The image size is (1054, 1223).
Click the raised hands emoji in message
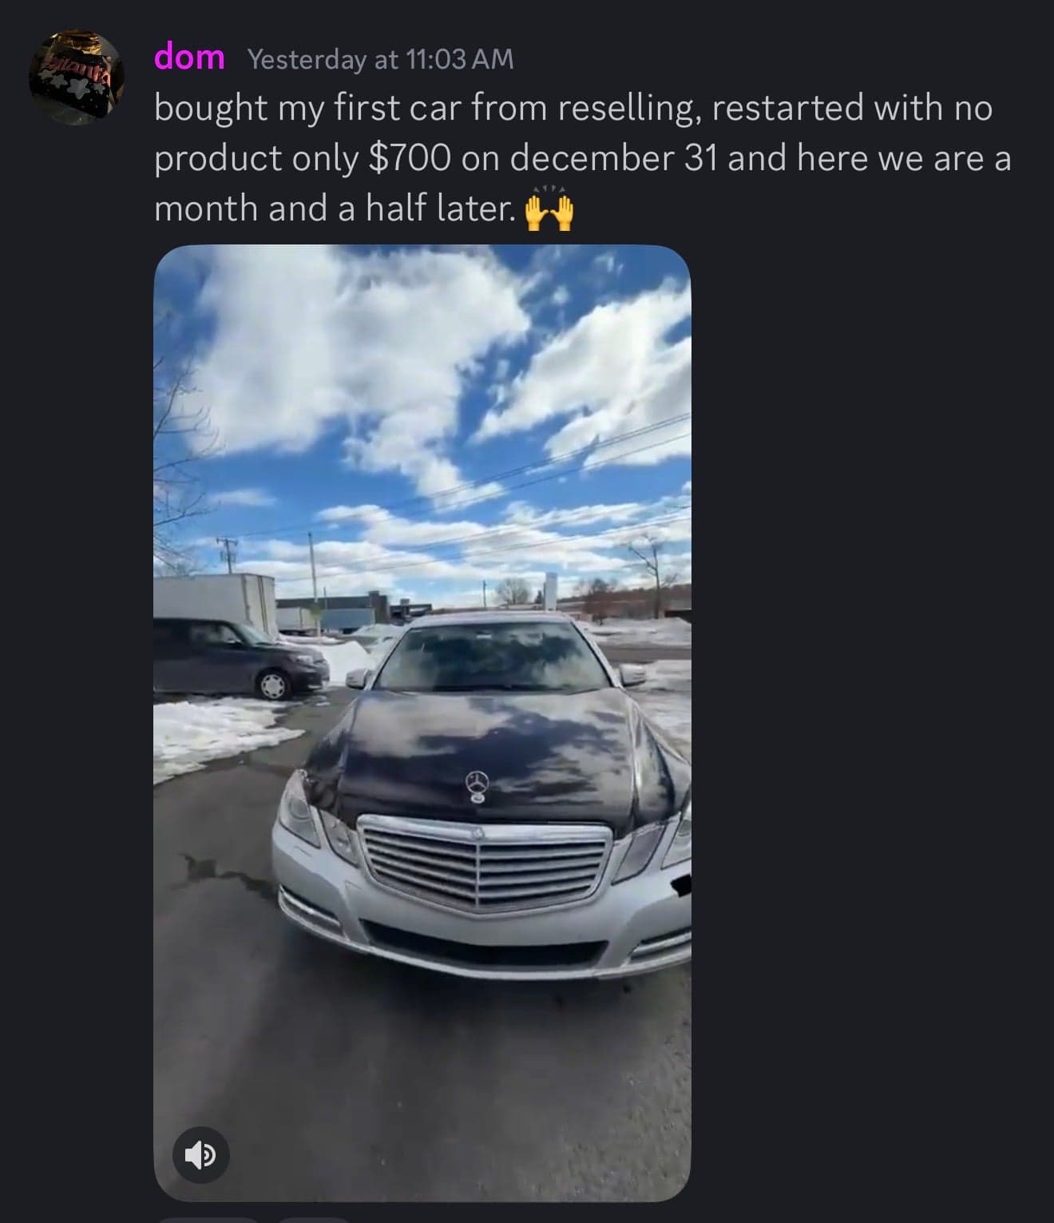[549, 209]
